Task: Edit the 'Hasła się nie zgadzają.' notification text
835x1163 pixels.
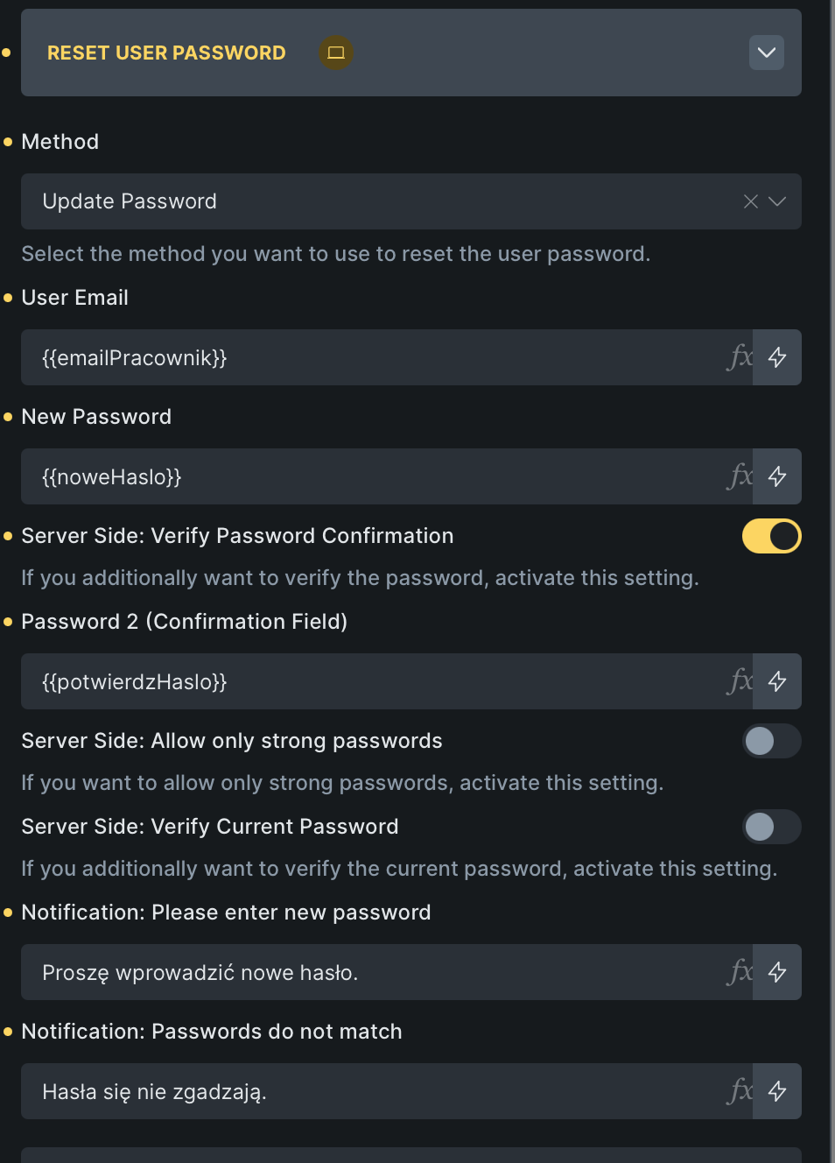Action: pos(368,1091)
